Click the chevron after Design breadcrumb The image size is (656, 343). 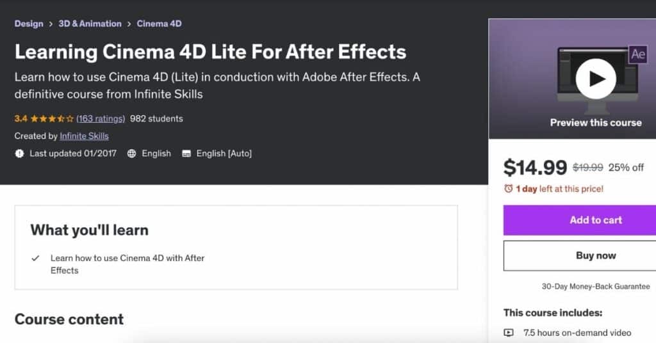(x=51, y=24)
